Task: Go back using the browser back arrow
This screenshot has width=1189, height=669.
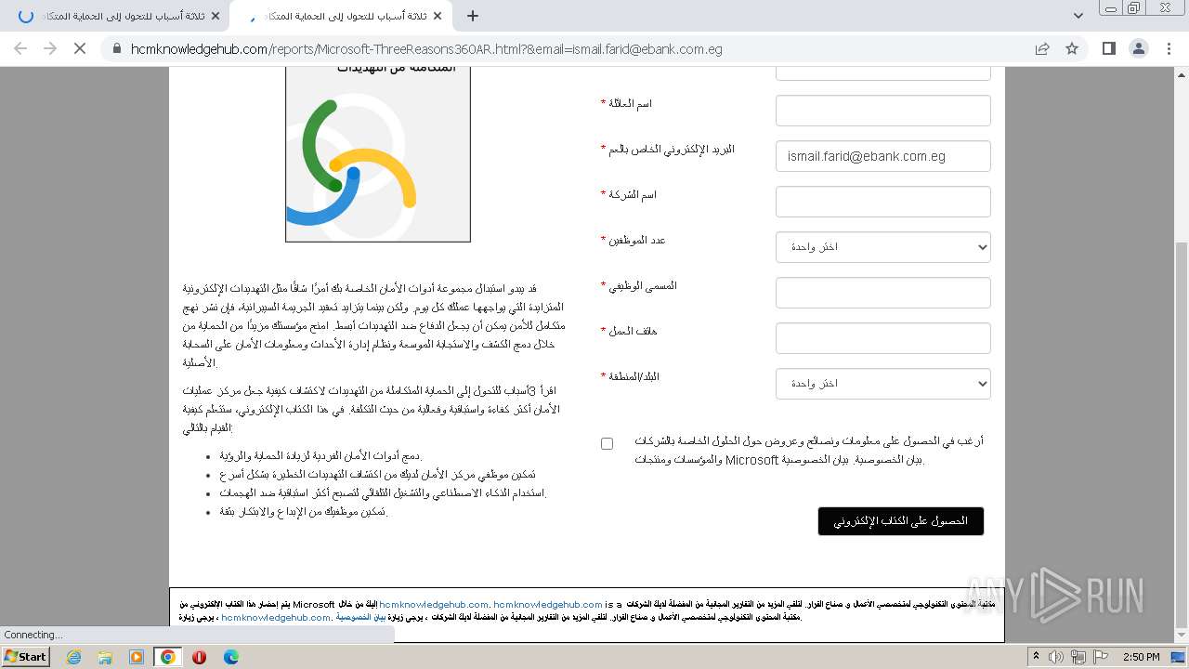Action: 20,48
